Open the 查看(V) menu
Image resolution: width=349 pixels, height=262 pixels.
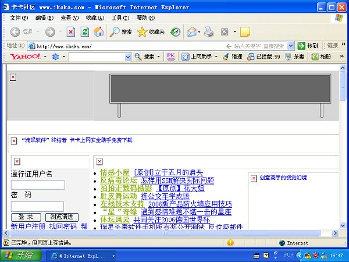click(x=70, y=18)
